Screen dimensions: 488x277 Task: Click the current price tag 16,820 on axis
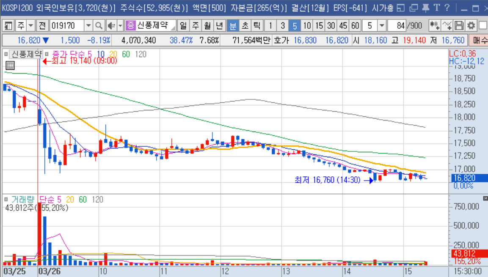coord(469,178)
